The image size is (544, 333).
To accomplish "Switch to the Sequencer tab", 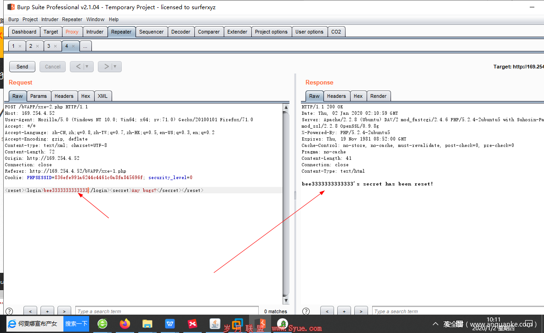I will (151, 32).
